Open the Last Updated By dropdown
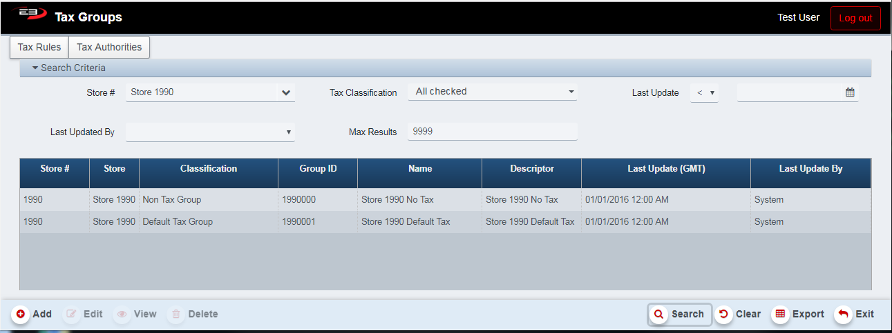Viewport: 892px width, 333px height. tap(287, 132)
